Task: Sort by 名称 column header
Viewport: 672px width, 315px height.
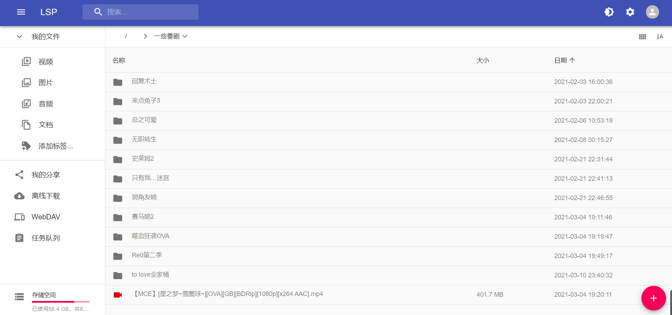Action: tap(119, 60)
